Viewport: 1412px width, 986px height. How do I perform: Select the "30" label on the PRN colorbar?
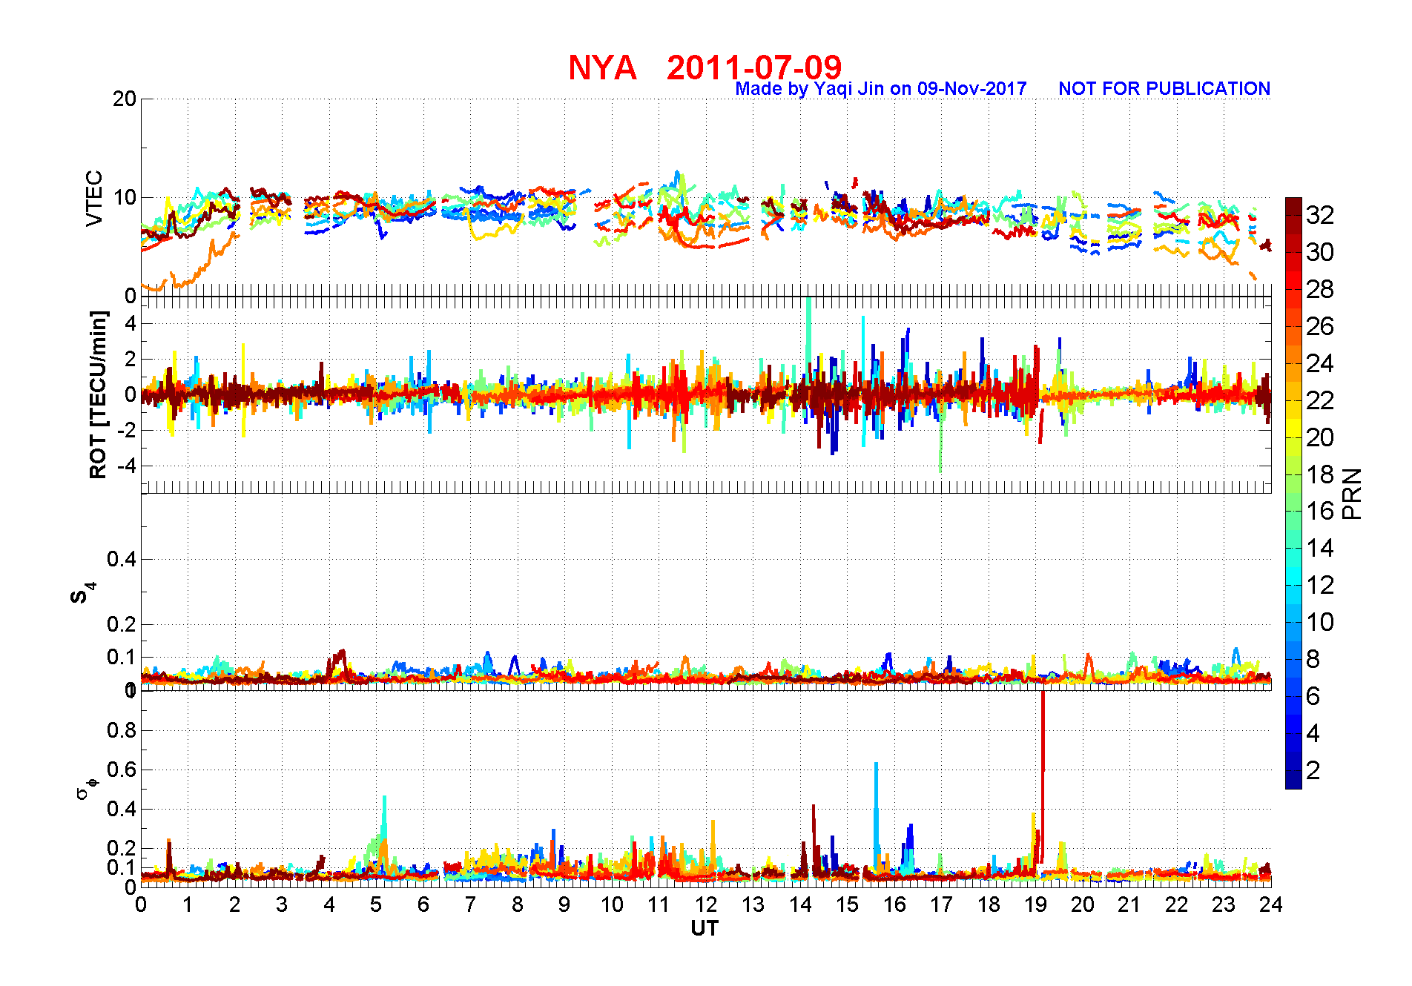1320,252
